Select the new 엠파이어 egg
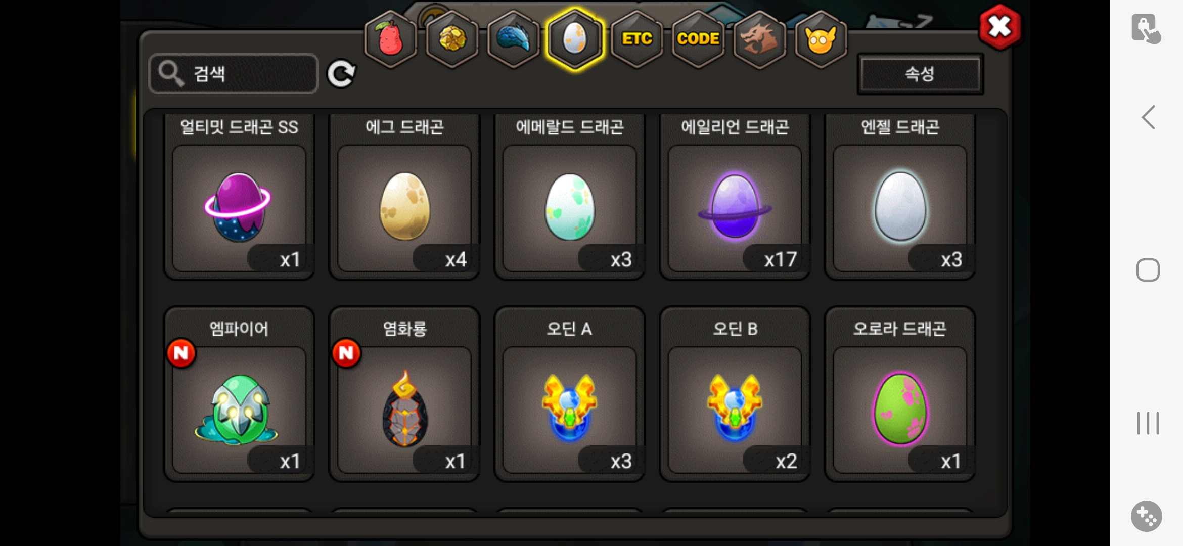The image size is (1183, 546). [239, 394]
